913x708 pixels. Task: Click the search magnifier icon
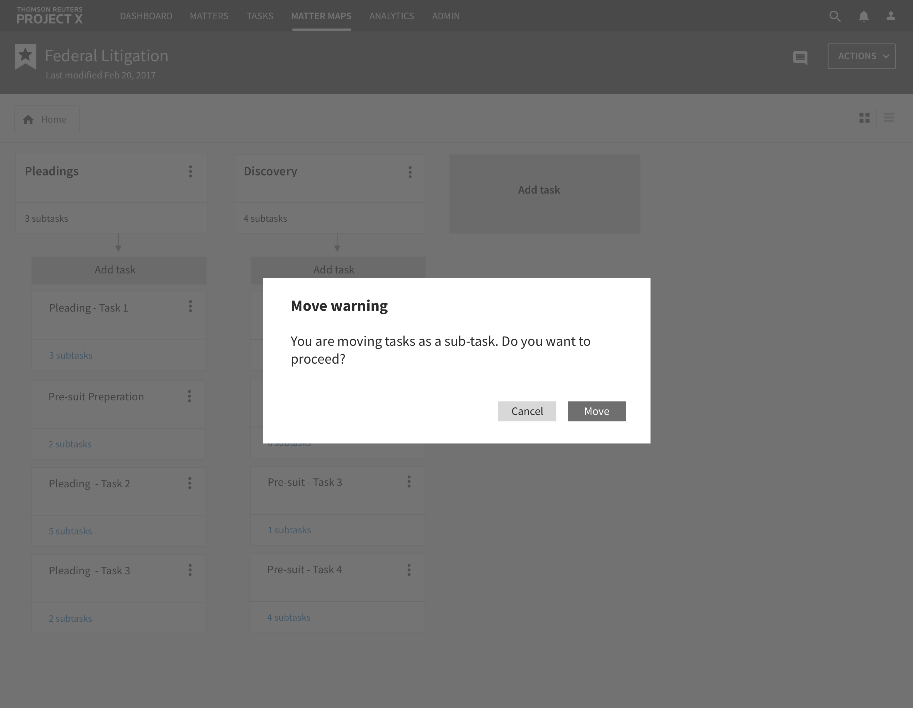(x=835, y=16)
